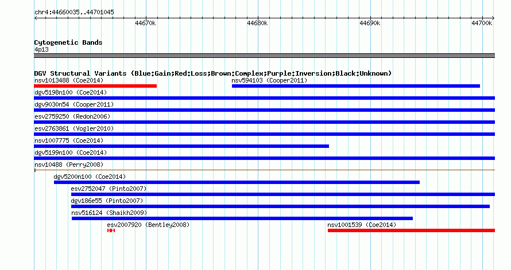Image resolution: width=511 pixels, height=270 pixels.
Task: Select the dgv5200n100 (Coe2014) label
Action: 90,177
